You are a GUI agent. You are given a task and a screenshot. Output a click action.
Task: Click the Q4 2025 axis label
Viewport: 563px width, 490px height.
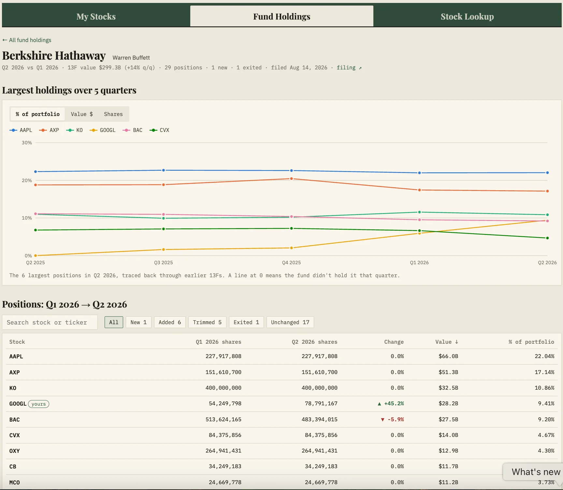(291, 263)
